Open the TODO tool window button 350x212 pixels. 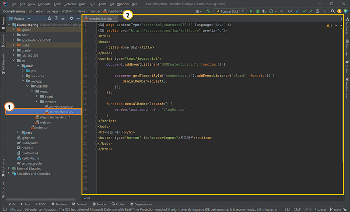point(41,204)
